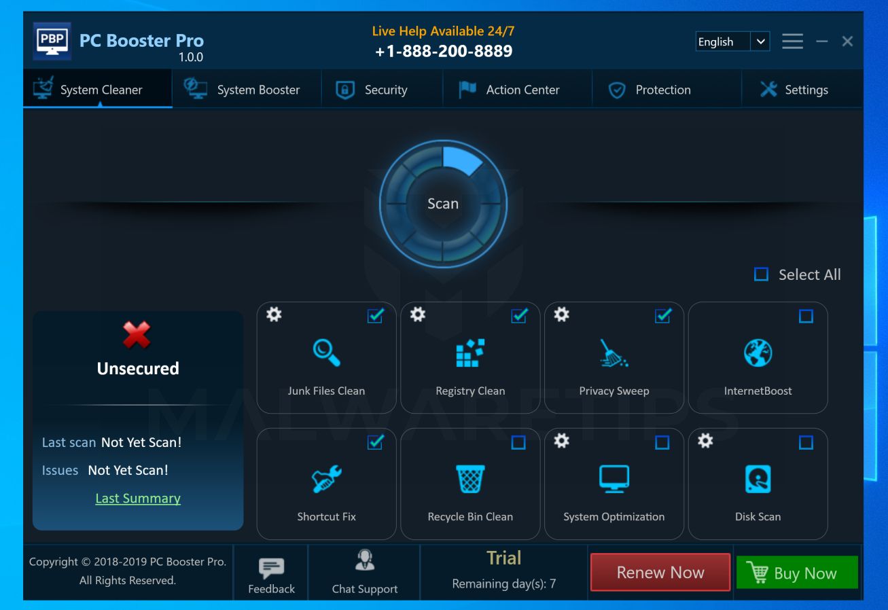Open the Security tab

(x=383, y=89)
